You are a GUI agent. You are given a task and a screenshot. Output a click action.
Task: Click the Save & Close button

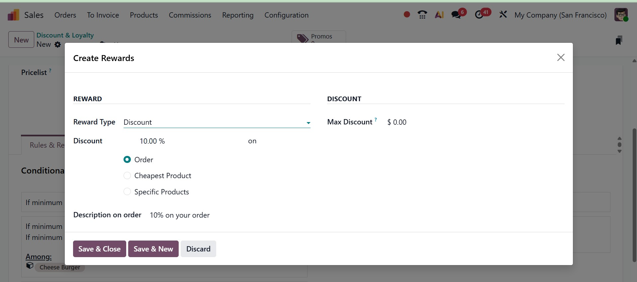99,249
